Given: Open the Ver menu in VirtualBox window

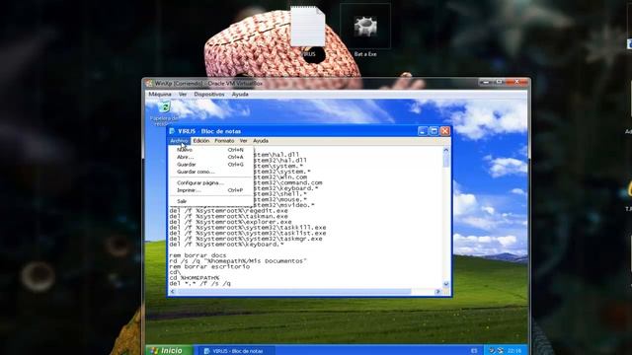Looking at the screenshot, I should coord(183,95).
